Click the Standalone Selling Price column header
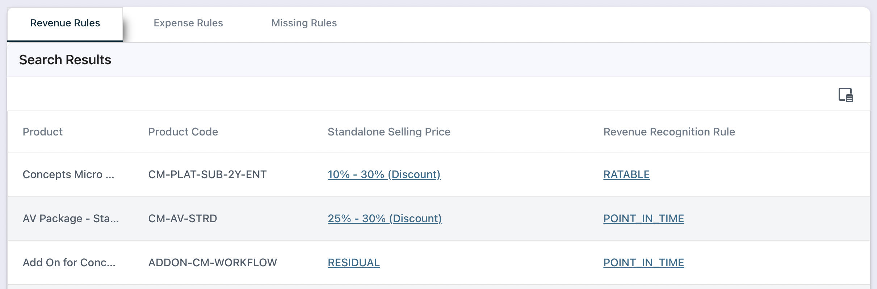877x289 pixels. tap(389, 132)
